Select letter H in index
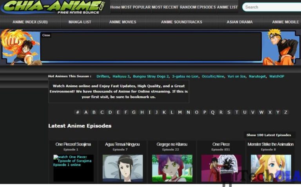Viewport: 301px width, 187px height. click(x=142, y=112)
